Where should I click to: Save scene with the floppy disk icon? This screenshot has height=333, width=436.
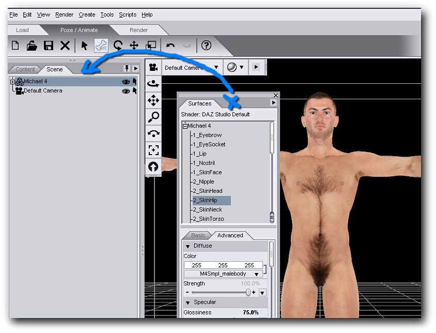point(49,46)
